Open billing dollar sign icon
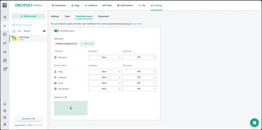262x130 pixels. 5,111
